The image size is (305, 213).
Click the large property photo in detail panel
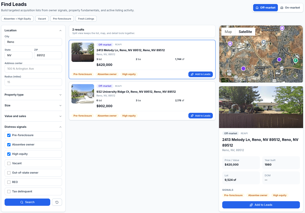pos(261,107)
